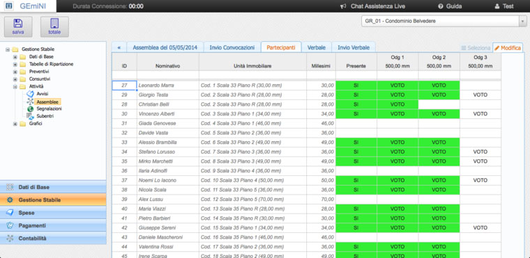Screen dimensions: 530x258
Task: Click the Modifica pencil button
Action: pos(508,48)
